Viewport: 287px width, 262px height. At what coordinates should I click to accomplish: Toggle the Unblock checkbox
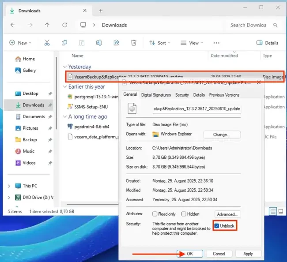pyautogui.click(x=217, y=226)
